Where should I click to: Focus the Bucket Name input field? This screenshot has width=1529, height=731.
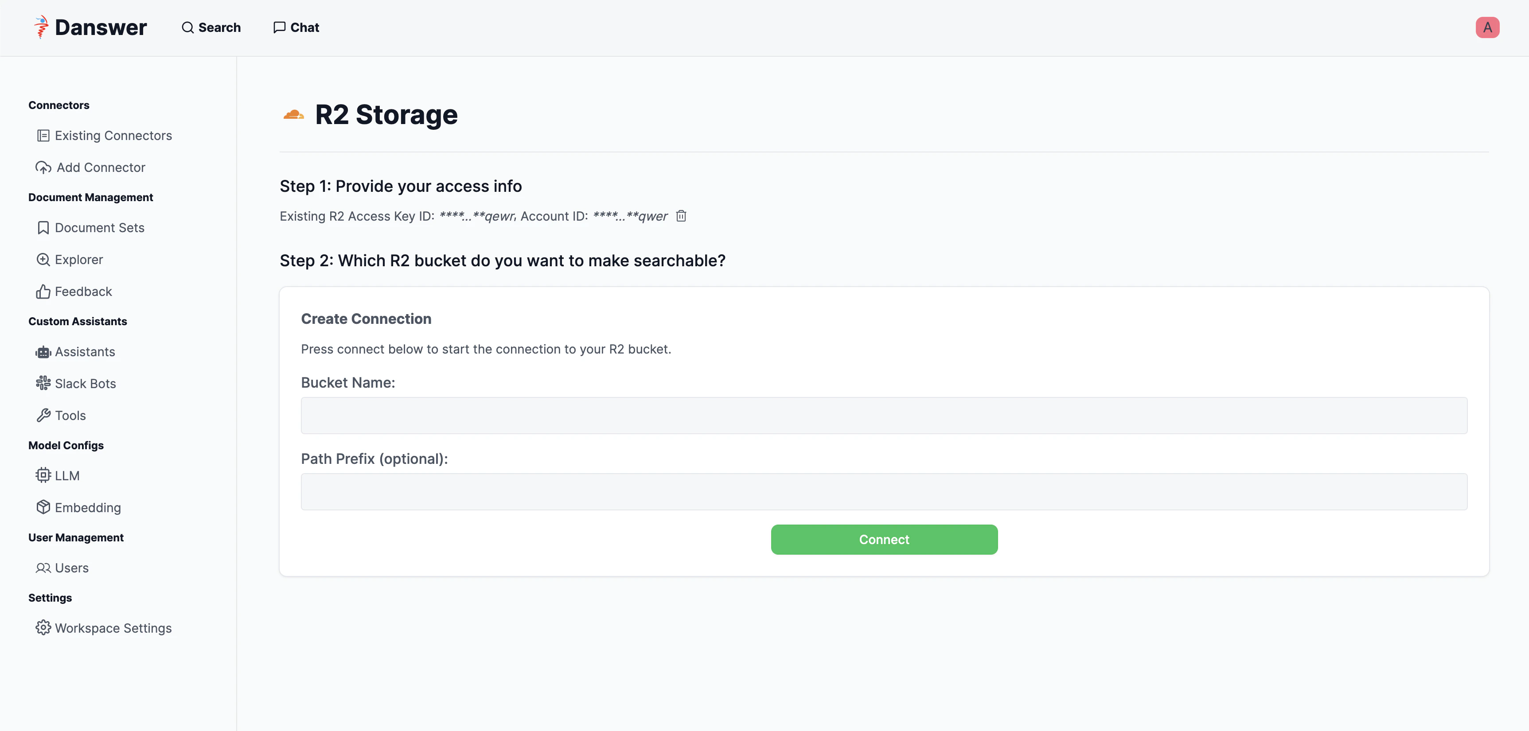(x=884, y=416)
